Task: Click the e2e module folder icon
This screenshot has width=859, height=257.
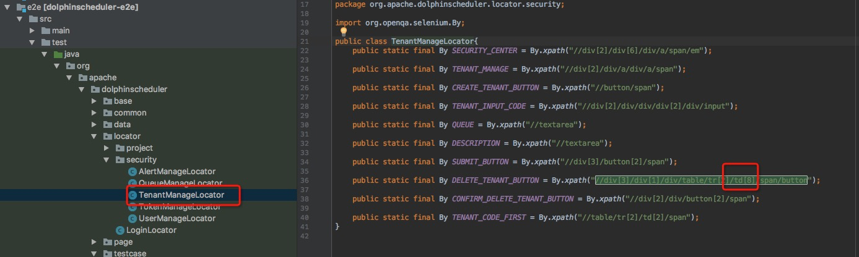Action: click(x=21, y=7)
